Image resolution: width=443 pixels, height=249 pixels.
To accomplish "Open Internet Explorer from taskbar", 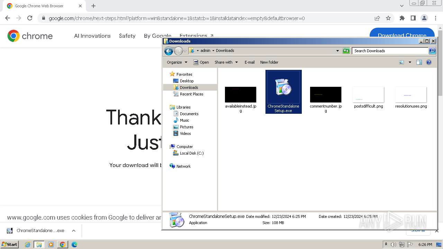I will coord(28,245).
